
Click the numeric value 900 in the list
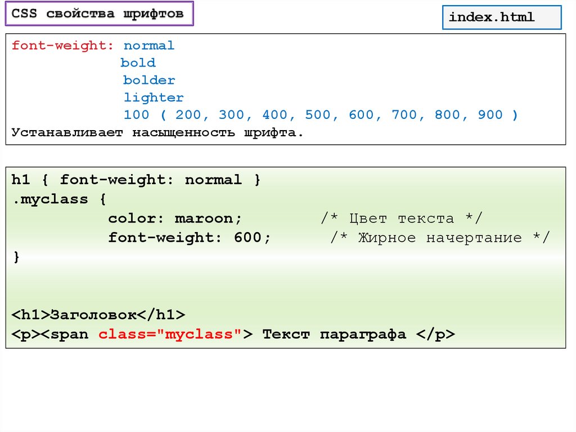490,115
